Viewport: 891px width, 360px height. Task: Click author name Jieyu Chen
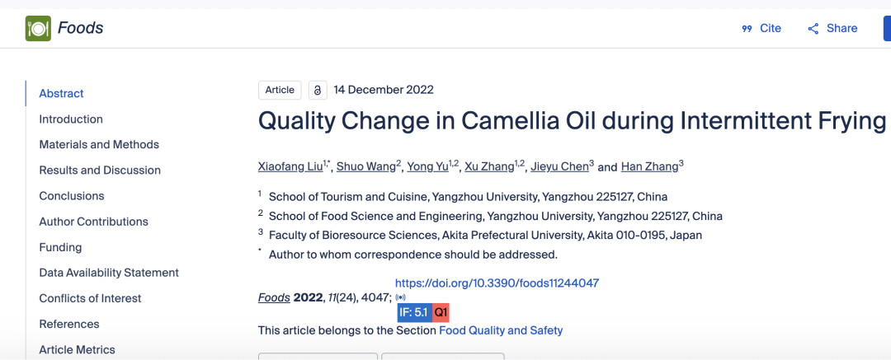(559, 166)
